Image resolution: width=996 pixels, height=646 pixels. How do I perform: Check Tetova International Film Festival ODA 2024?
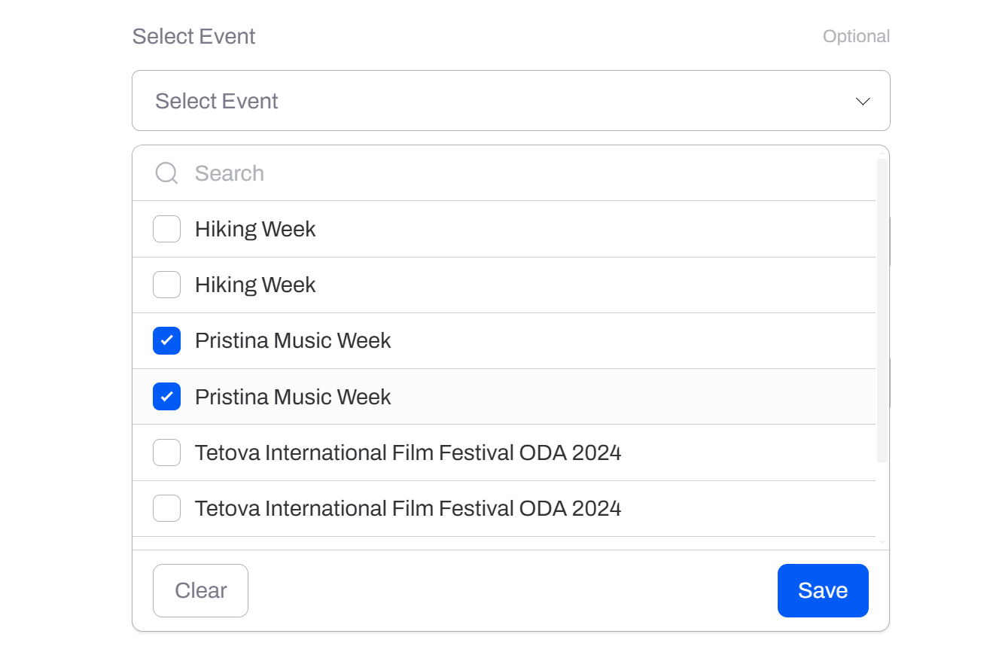click(166, 452)
